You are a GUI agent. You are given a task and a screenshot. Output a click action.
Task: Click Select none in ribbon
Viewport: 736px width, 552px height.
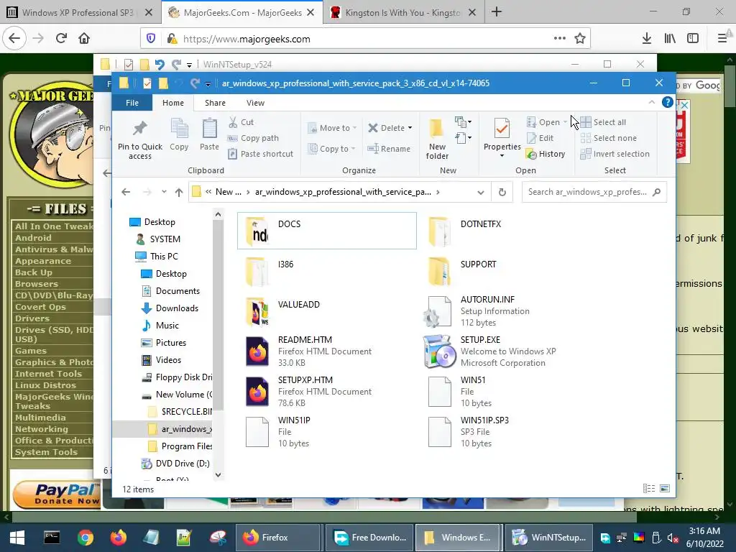tap(609, 138)
